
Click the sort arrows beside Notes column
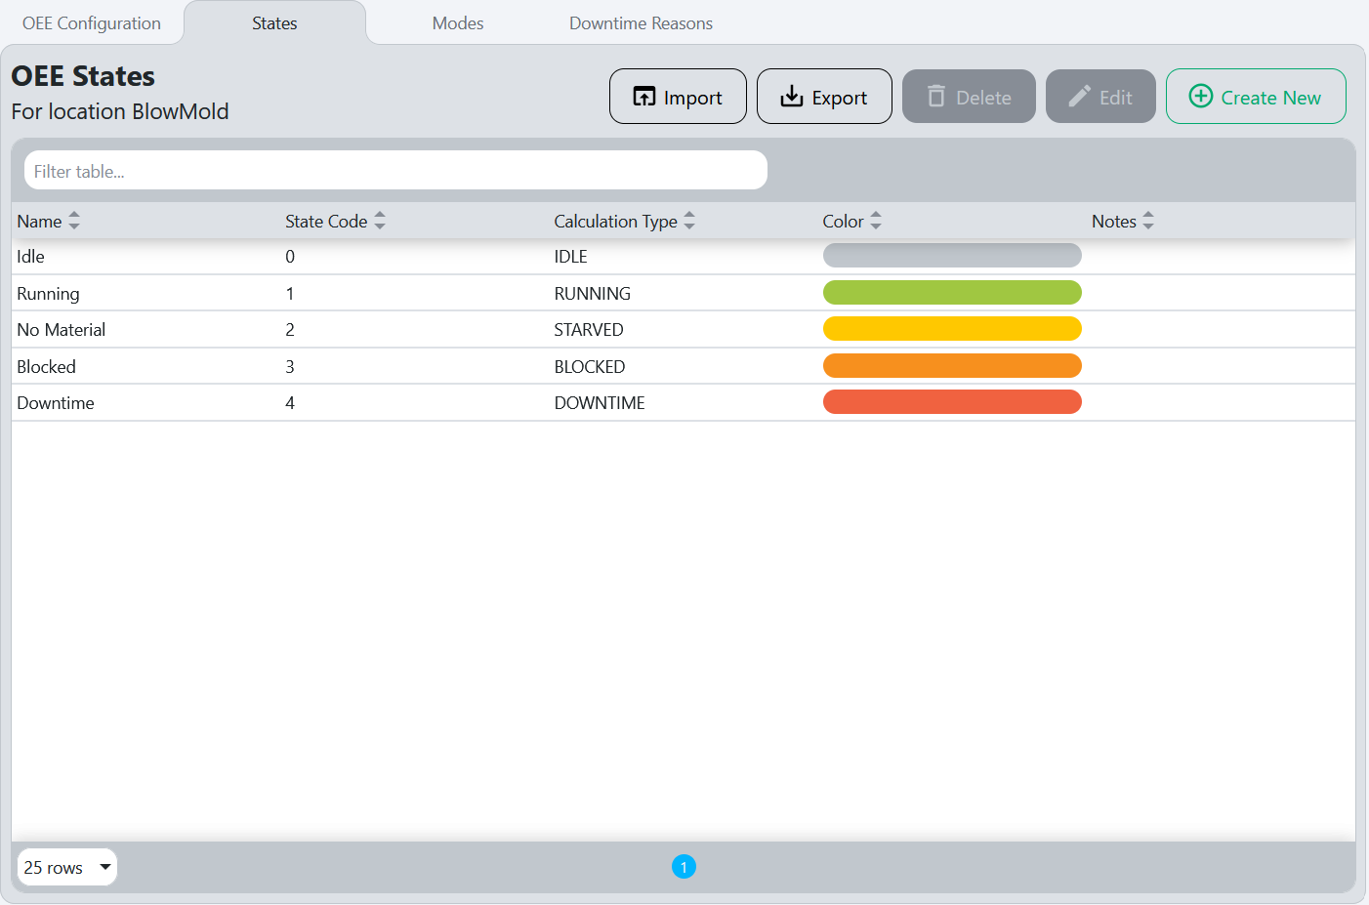[x=1147, y=221]
